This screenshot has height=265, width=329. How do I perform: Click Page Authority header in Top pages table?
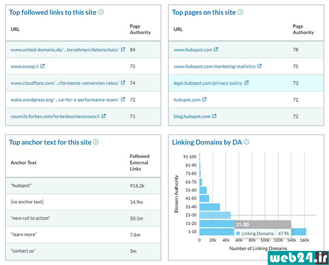(x=303, y=30)
